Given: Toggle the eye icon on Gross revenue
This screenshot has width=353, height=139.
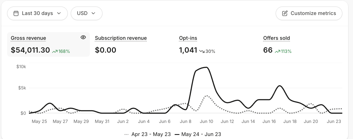Looking at the screenshot, I should coord(83,38).
